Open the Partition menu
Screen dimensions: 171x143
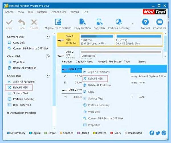[x=42, y=12]
